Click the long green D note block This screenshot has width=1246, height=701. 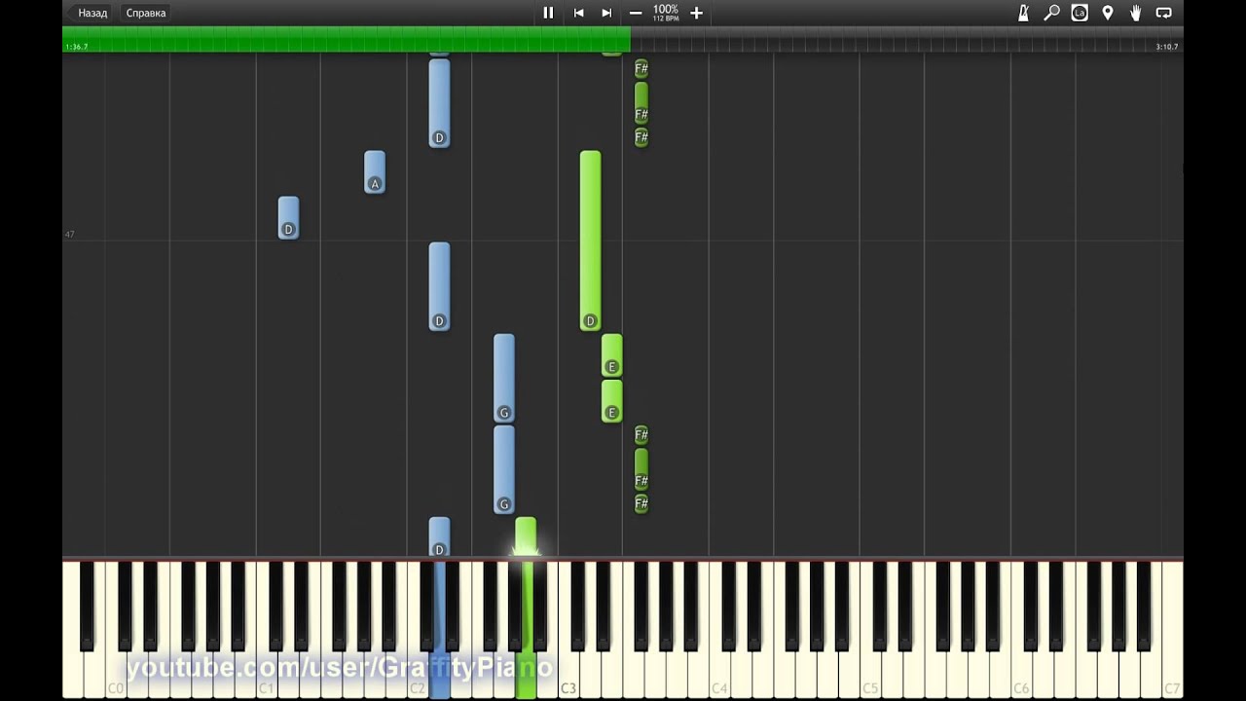pyautogui.click(x=590, y=240)
